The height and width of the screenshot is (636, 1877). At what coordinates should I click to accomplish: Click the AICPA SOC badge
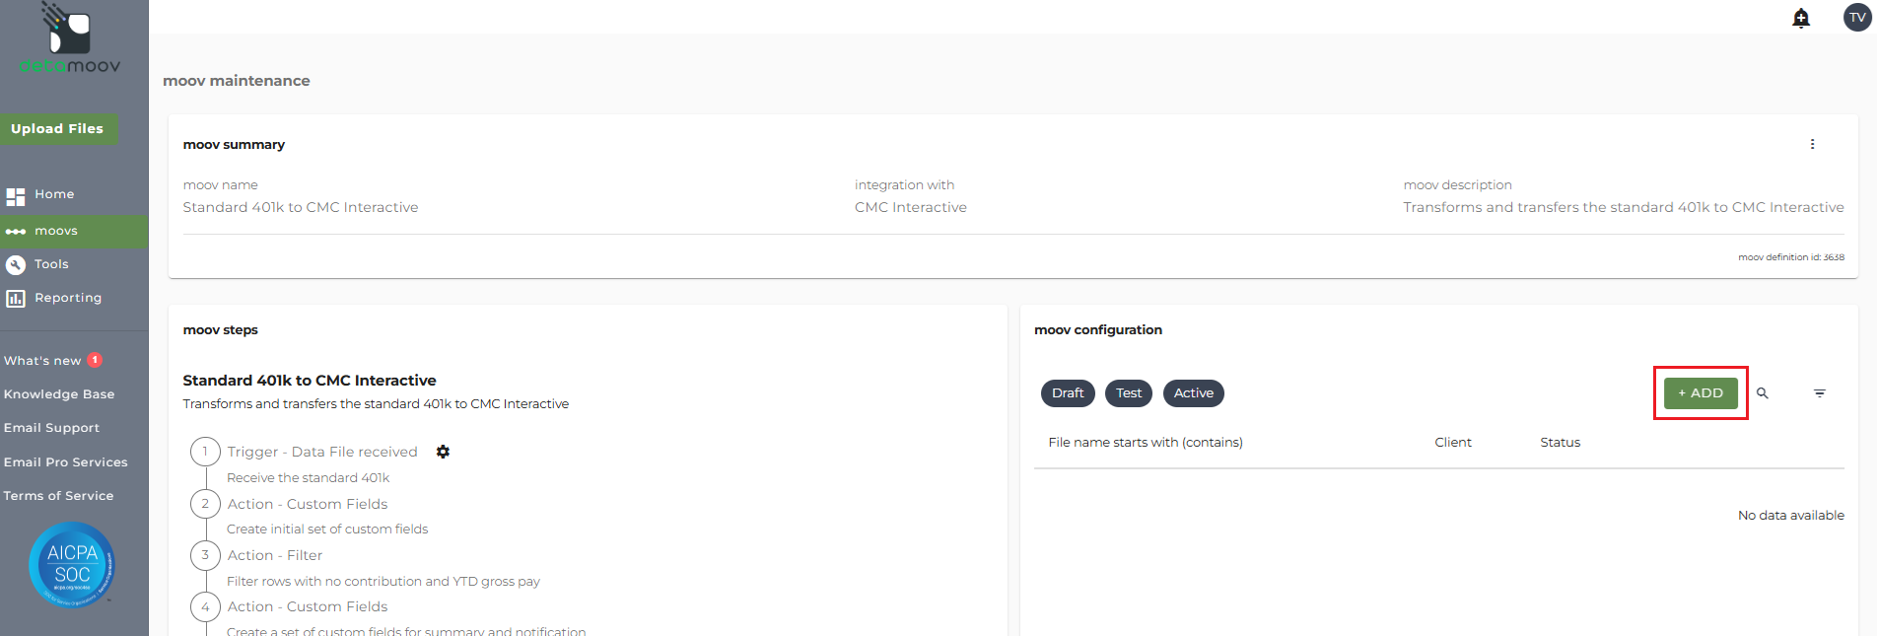tap(72, 565)
